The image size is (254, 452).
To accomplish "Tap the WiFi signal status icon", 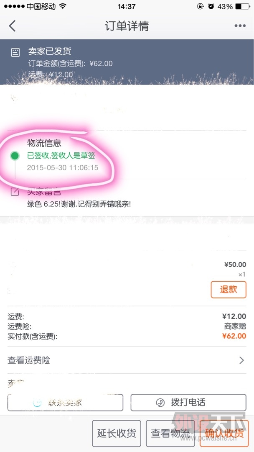I will pyautogui.click(x=63, y=7).
